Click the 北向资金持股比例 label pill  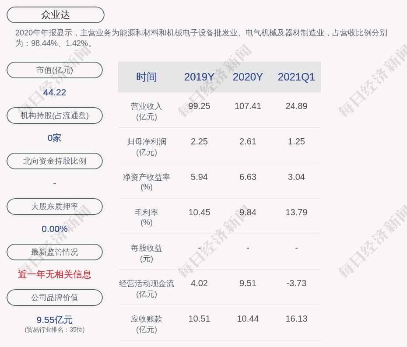click(55, 161)
